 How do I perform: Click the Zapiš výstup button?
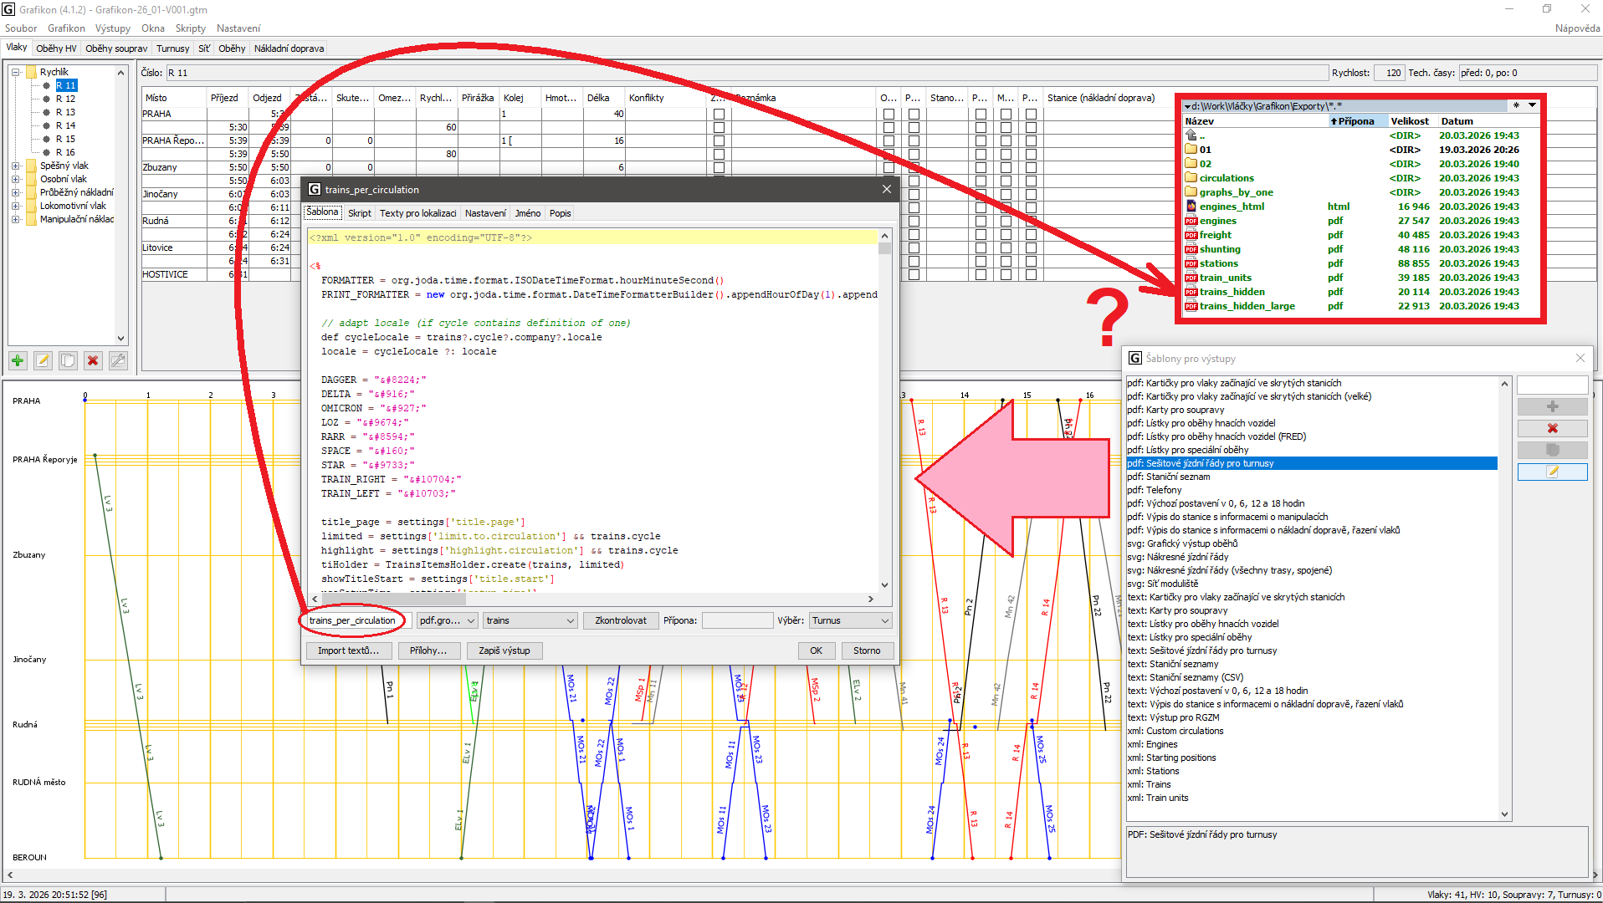(504, 650)
